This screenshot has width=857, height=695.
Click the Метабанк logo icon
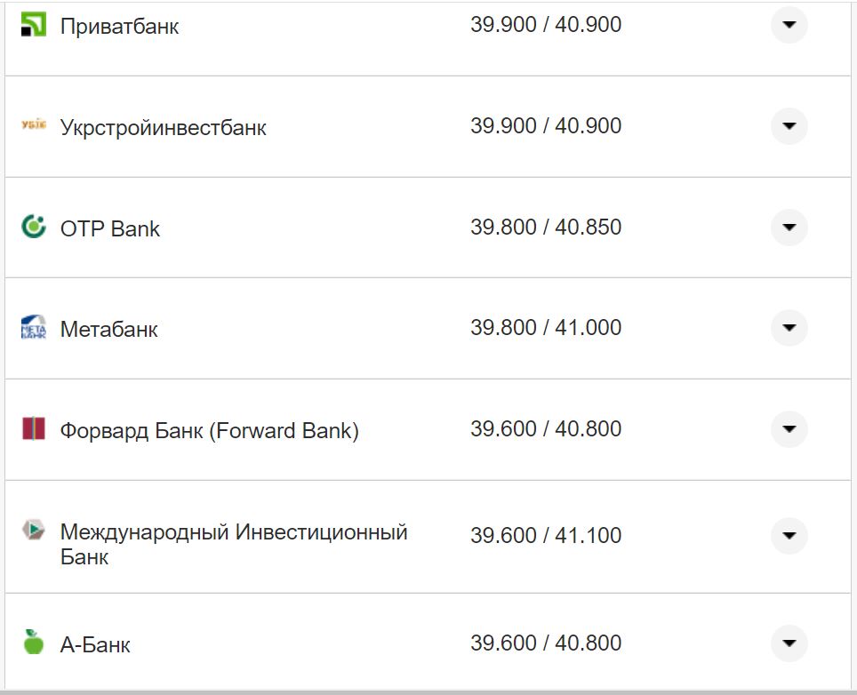click(x=32, y=328)
